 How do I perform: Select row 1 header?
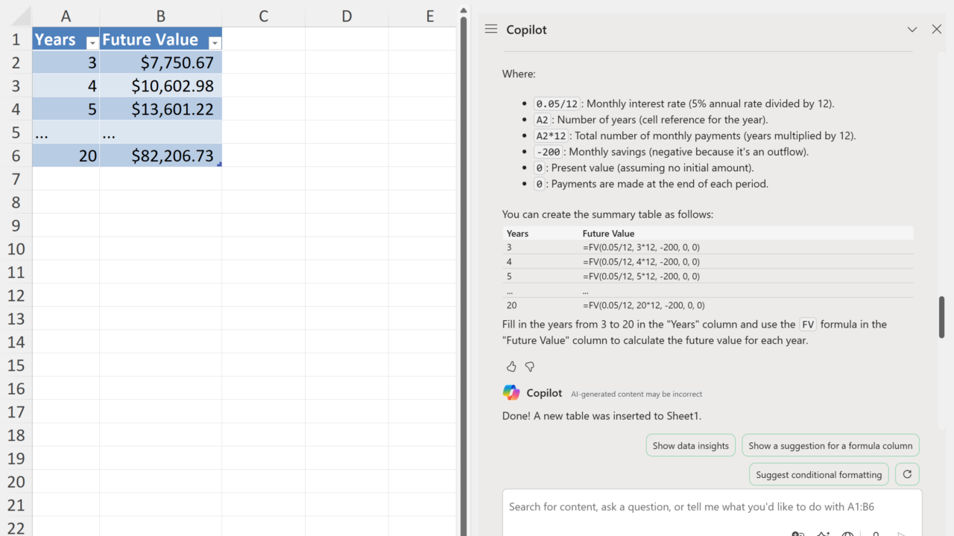[16, 39]
